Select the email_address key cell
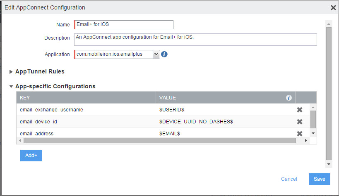This screenshot has width=339, height=196. point(86,133)
